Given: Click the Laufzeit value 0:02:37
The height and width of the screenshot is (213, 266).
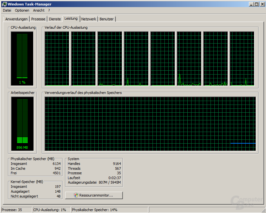Looking at the screenshot, I should tap(115, 178).
